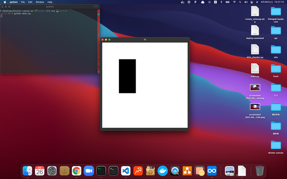Image resolution: width=287 pixels, height=179 pixels.
Task: Select the screenshot thumbnail ending 00.png
Action: click(255, 88)
